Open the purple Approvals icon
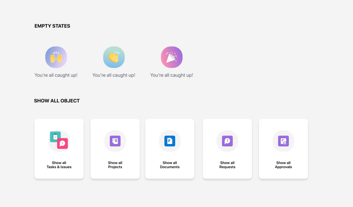Screen dimensions: 353x207 [x=283, y=141]
